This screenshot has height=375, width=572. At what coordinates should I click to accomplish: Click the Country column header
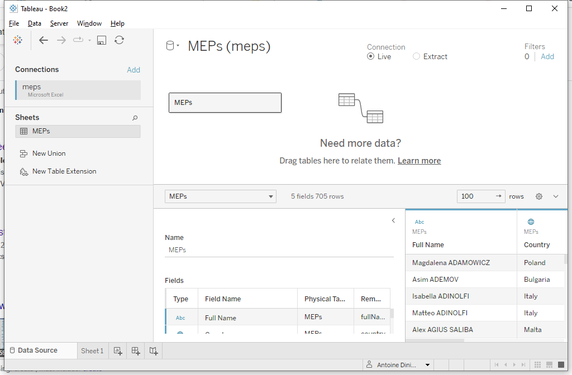pos(537,245)
